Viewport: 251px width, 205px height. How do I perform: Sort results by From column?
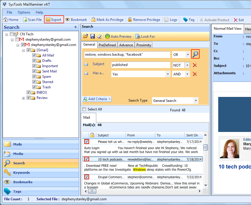[140, 135]
